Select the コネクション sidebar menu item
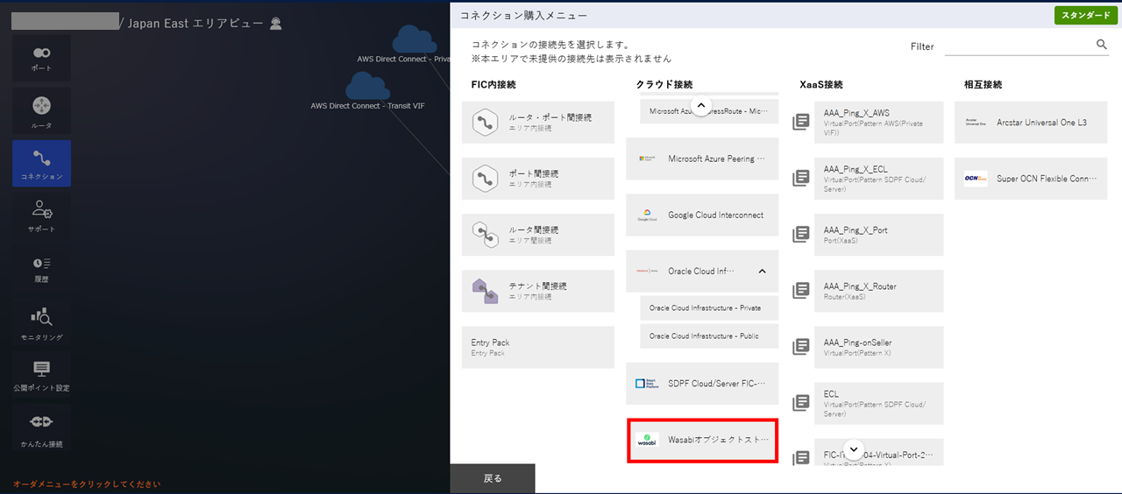 pos(41,164)
